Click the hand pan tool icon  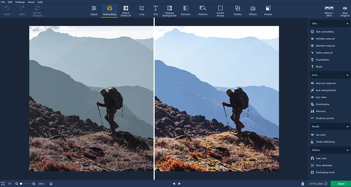51,184
